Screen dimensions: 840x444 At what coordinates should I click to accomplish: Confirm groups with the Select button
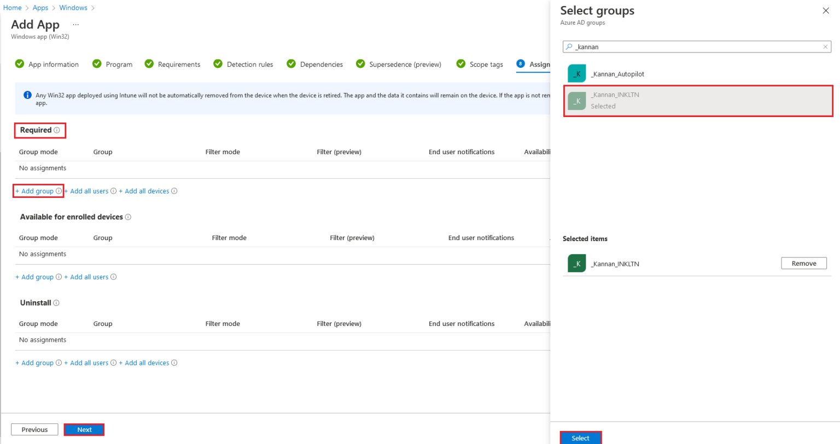580,438
